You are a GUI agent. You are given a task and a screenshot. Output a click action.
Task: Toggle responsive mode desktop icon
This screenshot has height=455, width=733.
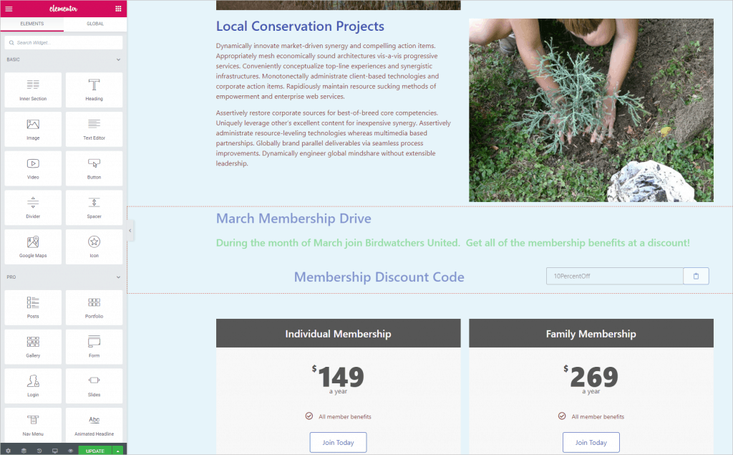coord(55,451)
